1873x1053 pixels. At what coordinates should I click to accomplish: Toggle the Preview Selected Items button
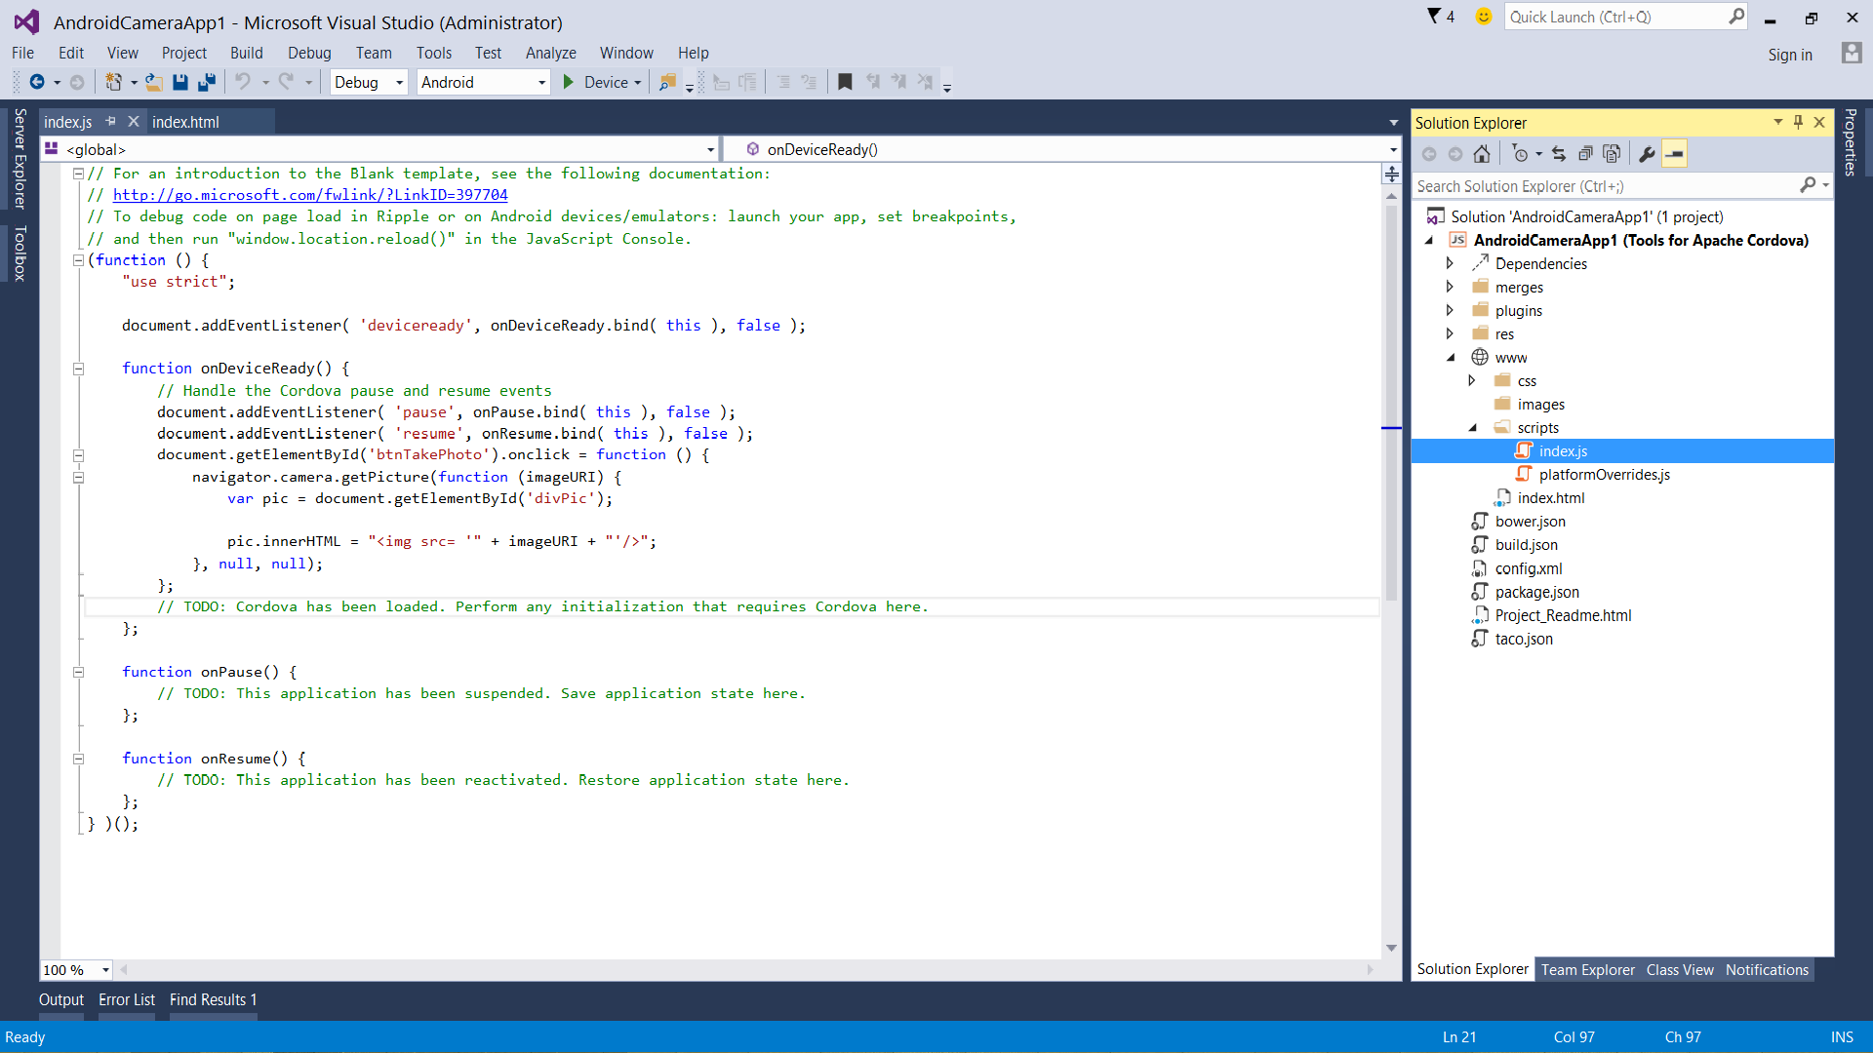click(x=1674, y=153)
